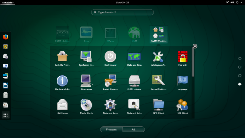Launch AppArmor Configuration

87,58
